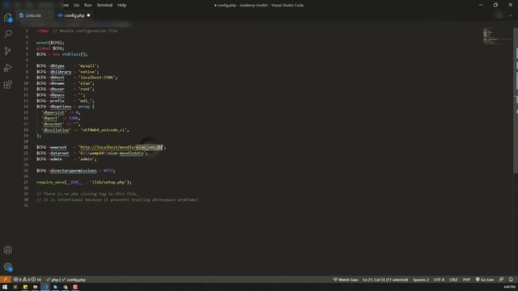Close config.php via the unsaved dot

click(x=88, y=15)
